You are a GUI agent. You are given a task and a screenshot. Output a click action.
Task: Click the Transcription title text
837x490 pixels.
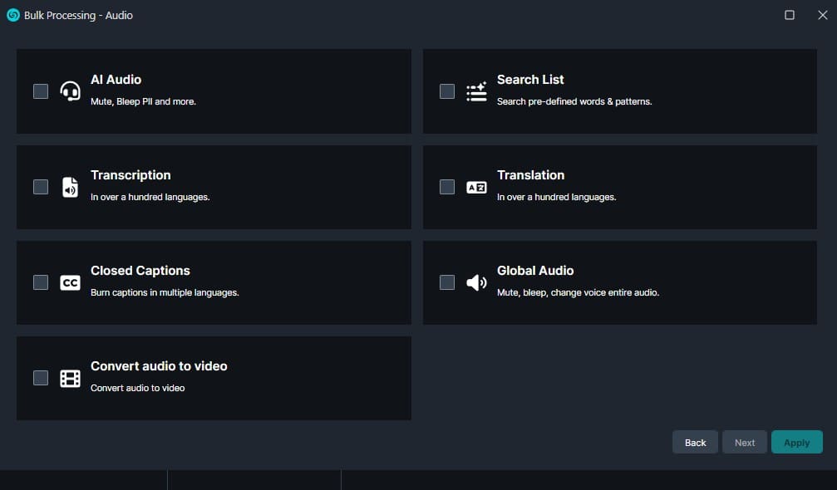click(x=130, y=175)
